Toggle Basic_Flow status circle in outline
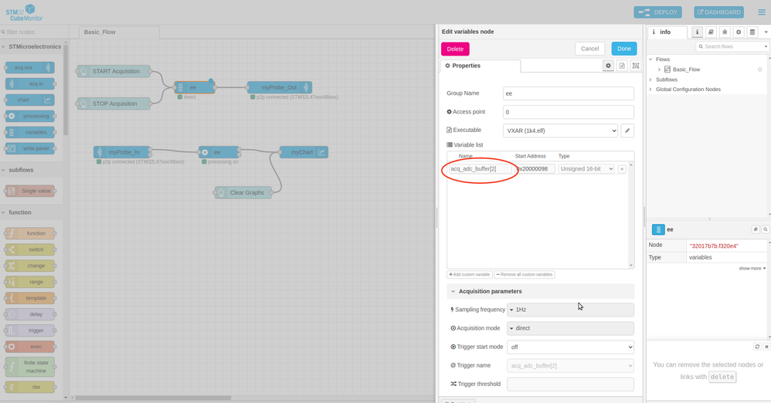This screenshot has height=403, width=771. pos(759,69)
